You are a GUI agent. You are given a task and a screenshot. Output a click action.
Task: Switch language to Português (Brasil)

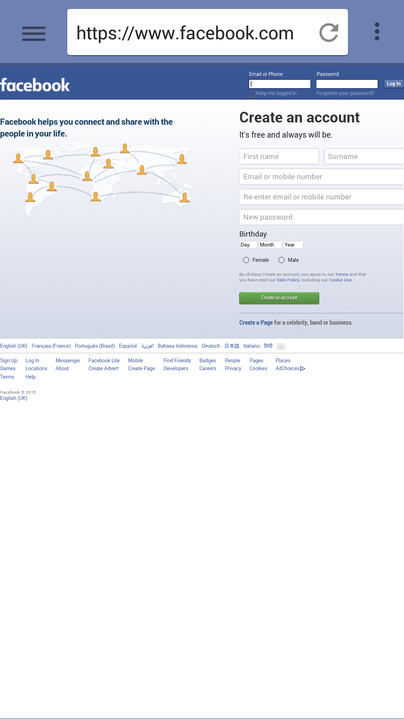[95, 346]
